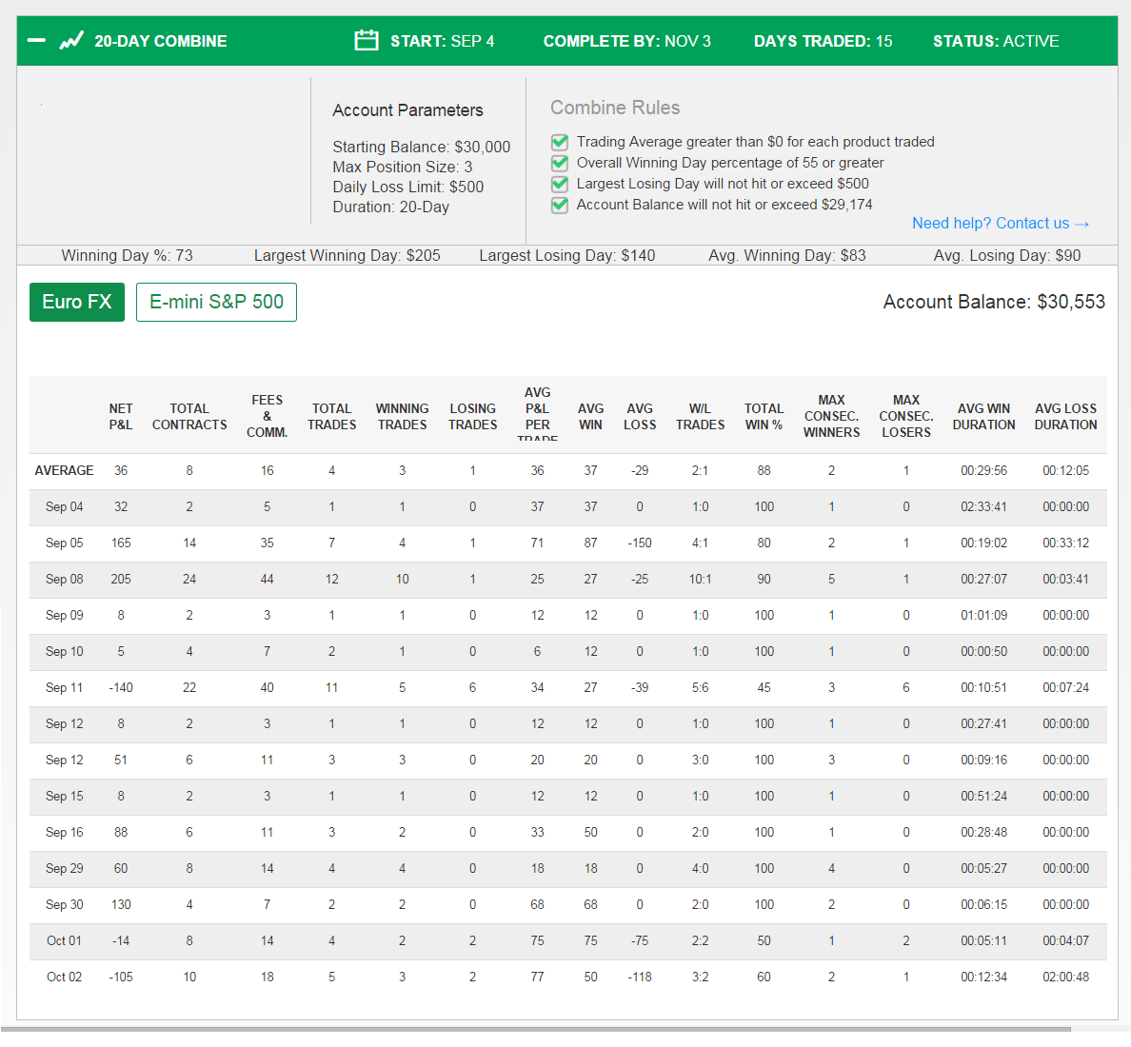Select the Sep 05 row date
The height and width of the screenshot is (1047, 1131).
[x=64, y=543]
